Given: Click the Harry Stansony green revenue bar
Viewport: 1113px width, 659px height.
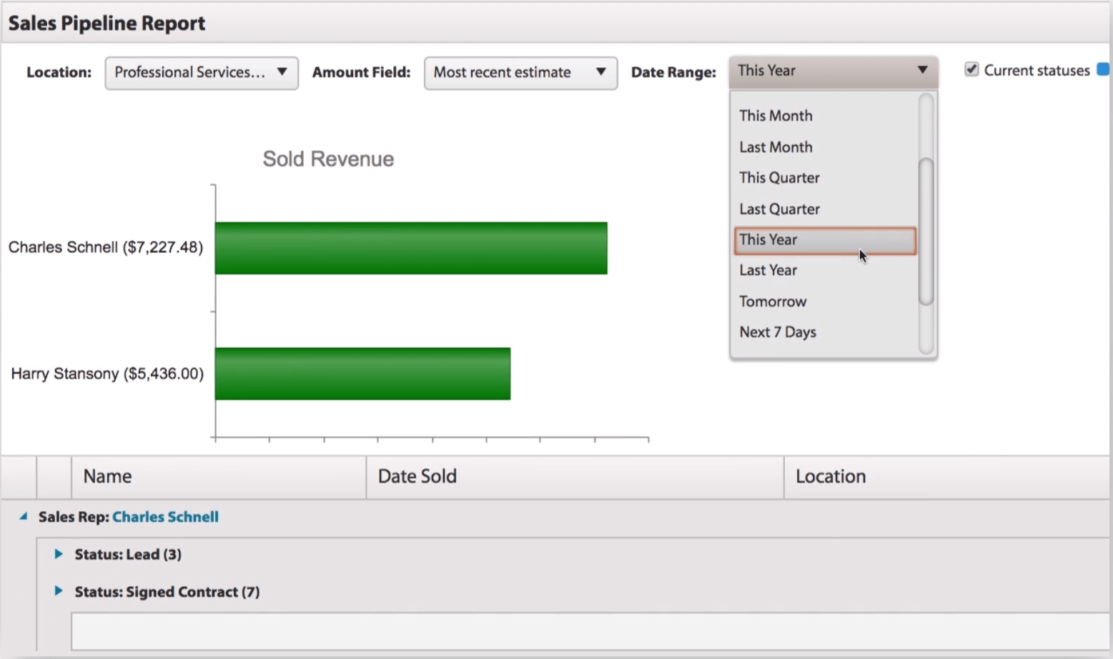Looking at the screenshot, I should tap(362, 374).
